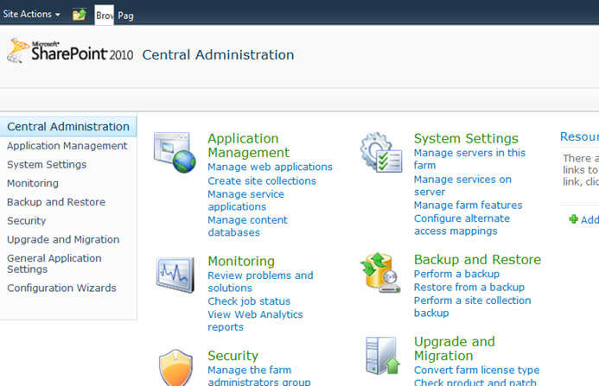Open the Application Management section heading
Viewport: 599px width, 386px height.
[x=249, y=145]
